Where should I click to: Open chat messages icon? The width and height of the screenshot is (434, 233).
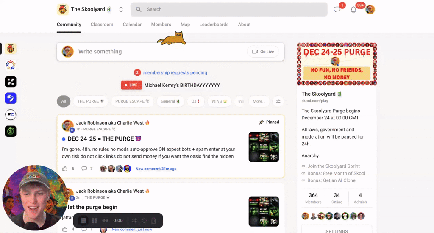coord(337,9)
